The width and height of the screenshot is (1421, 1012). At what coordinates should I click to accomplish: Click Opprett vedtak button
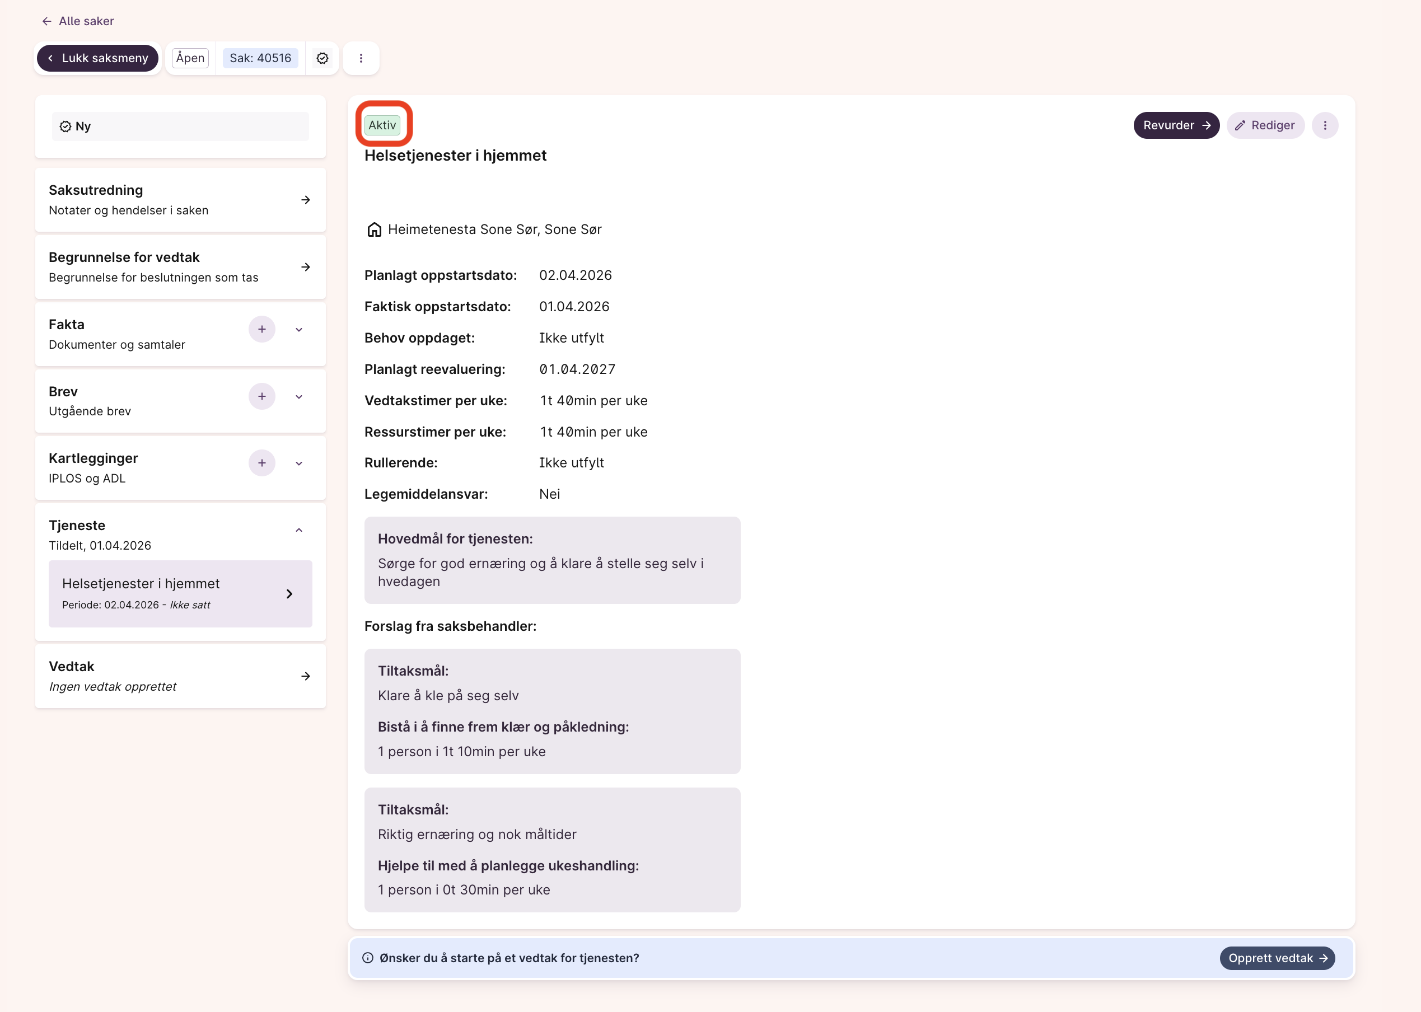tap(1277, 958)
